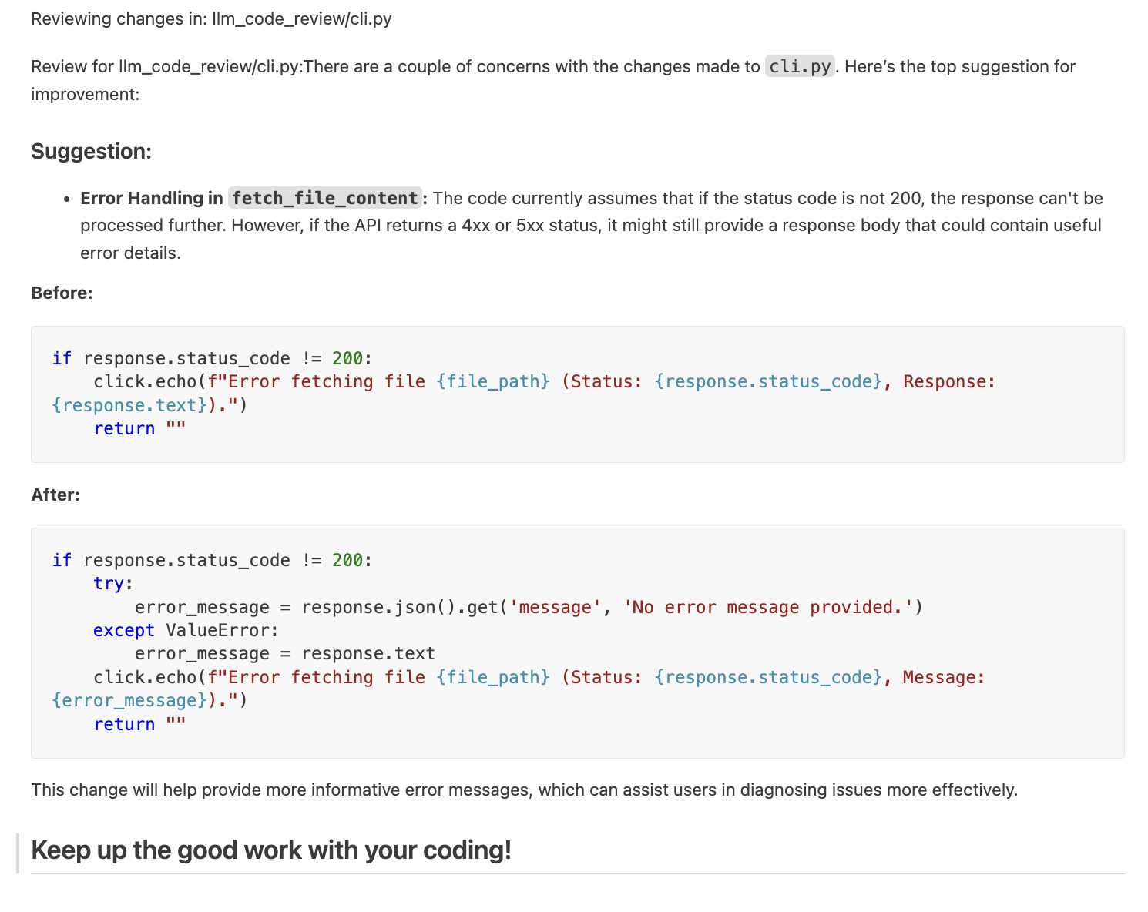Click the sentence starting This change will help
1148x912 pixels.
tap(524, 790)
